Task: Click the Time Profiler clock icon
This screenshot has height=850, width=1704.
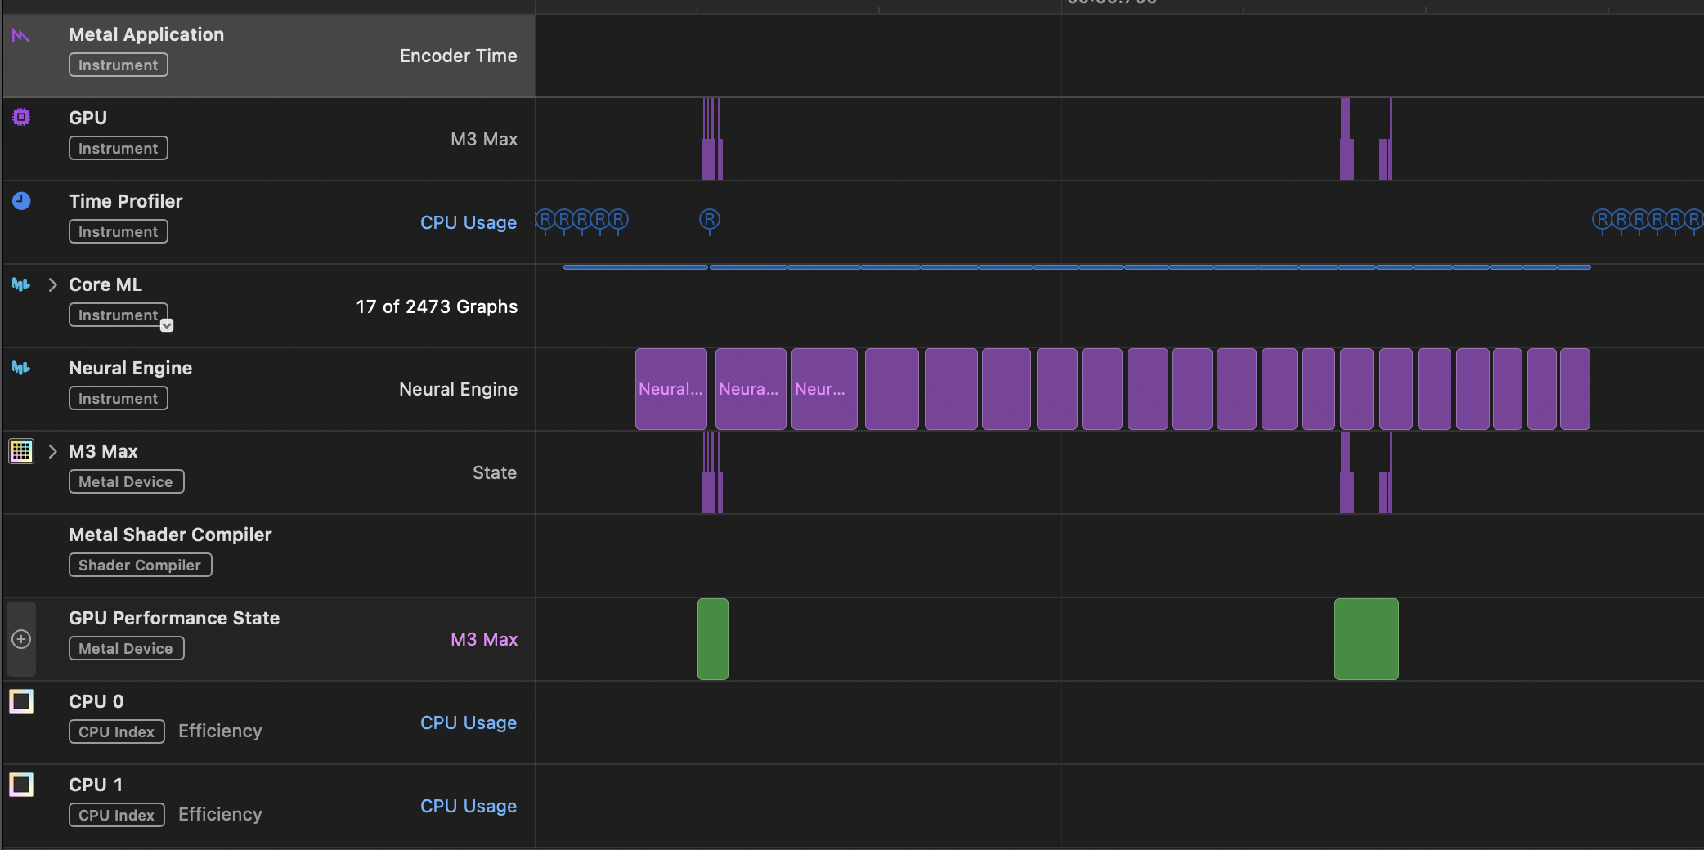Action: [21, 201]
